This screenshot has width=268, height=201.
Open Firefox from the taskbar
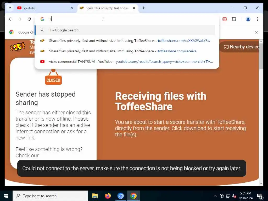click(x=108, y=196)
